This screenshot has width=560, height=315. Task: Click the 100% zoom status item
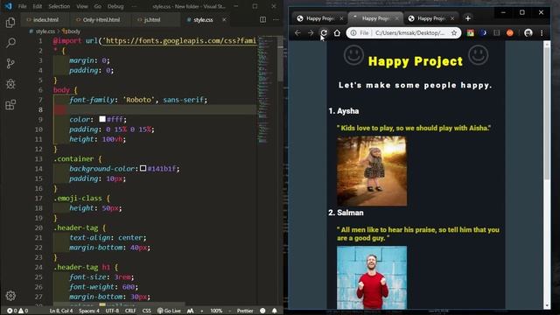(216, 311)
